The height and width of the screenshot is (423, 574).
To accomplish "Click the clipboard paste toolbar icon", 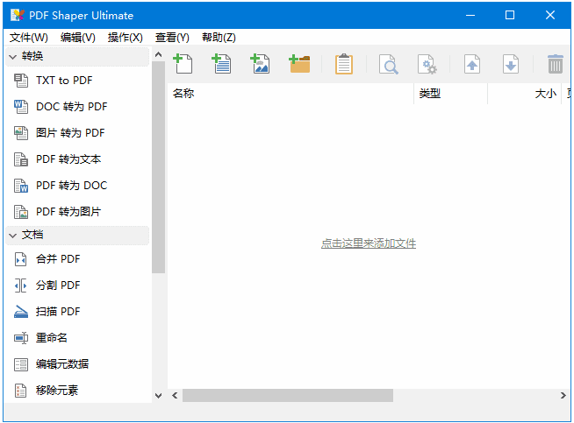I will coord(344,64).
